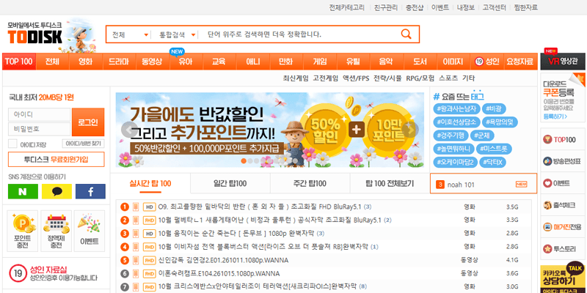Image resolution: width=587 pixels, height=293 pixels.
Task: Open the 유아 category menu
Action: (186, 62)
